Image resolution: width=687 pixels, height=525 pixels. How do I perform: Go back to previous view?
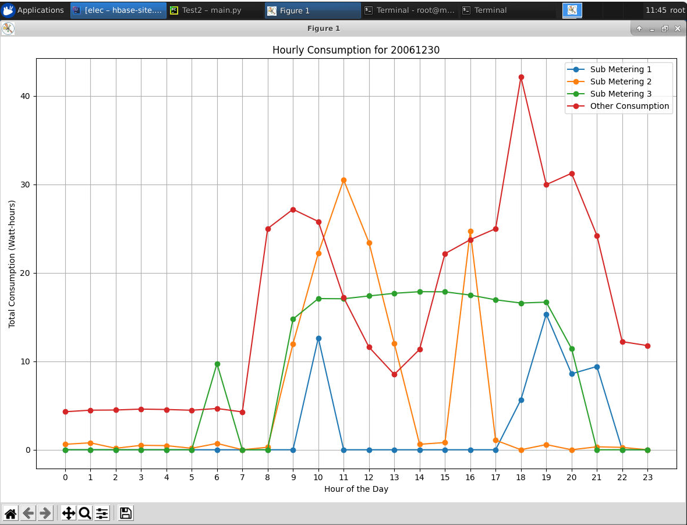(28, 513)
